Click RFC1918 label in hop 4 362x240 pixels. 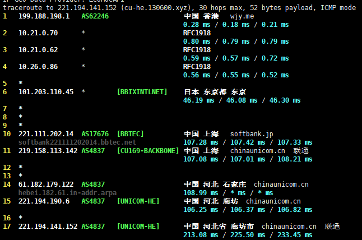tap(197, 67)
